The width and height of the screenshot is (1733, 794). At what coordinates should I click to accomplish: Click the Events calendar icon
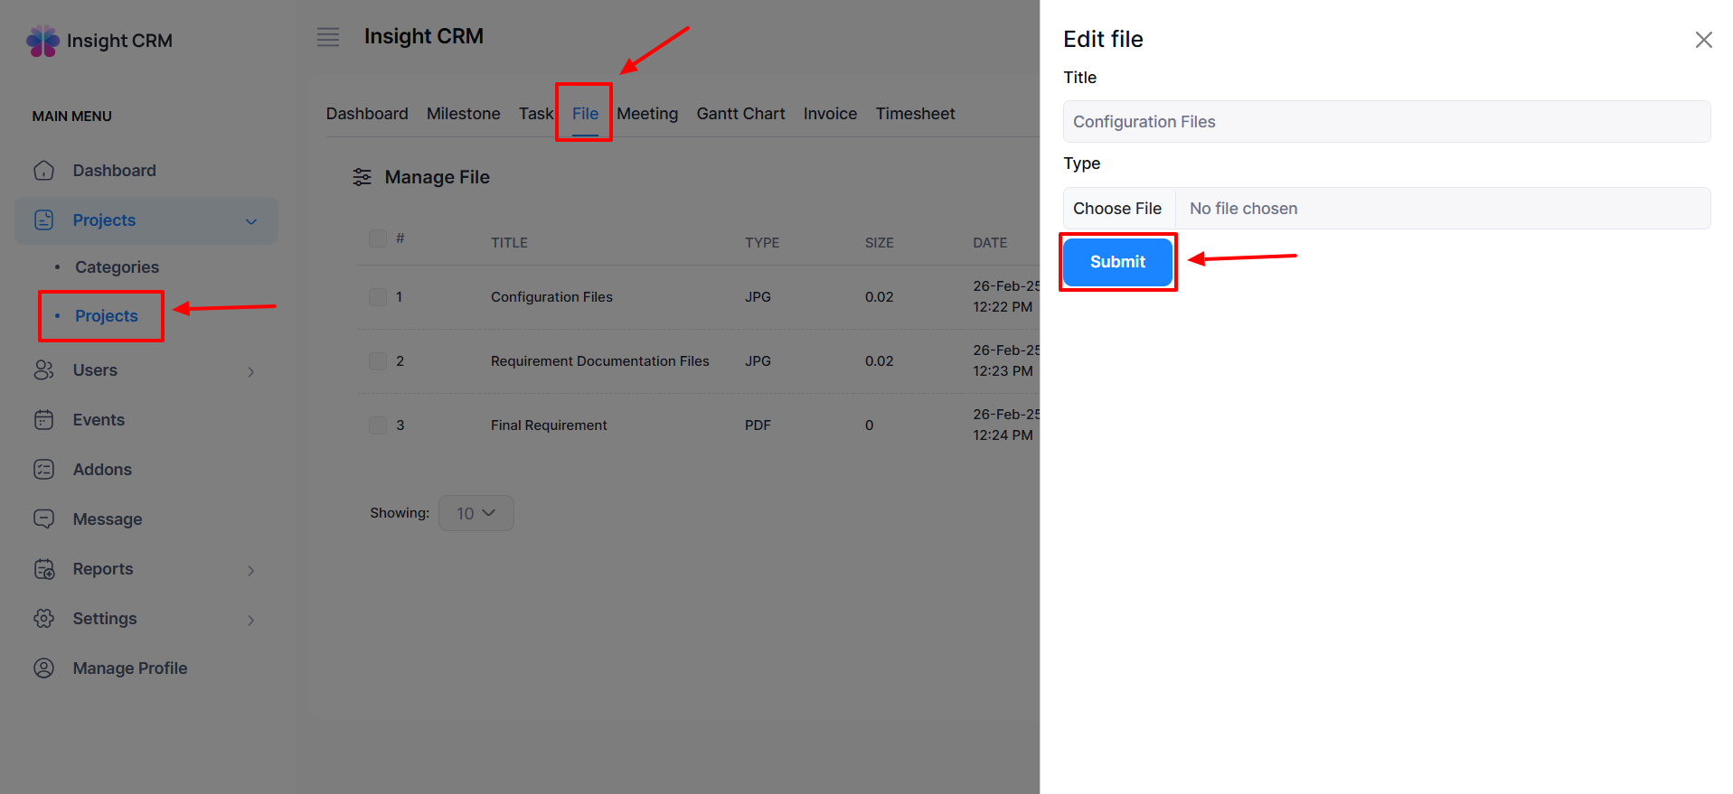pyautogui.click(x=43, y=420)
